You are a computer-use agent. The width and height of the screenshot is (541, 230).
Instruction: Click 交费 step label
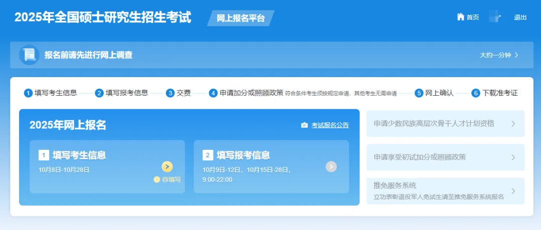tap(183, 93)
